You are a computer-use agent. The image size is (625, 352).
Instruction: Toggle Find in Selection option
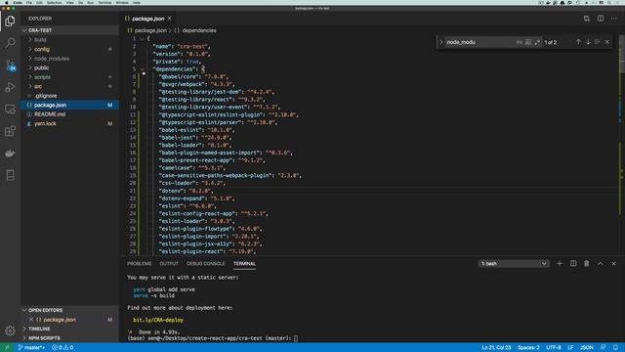[x=597, y=42]
